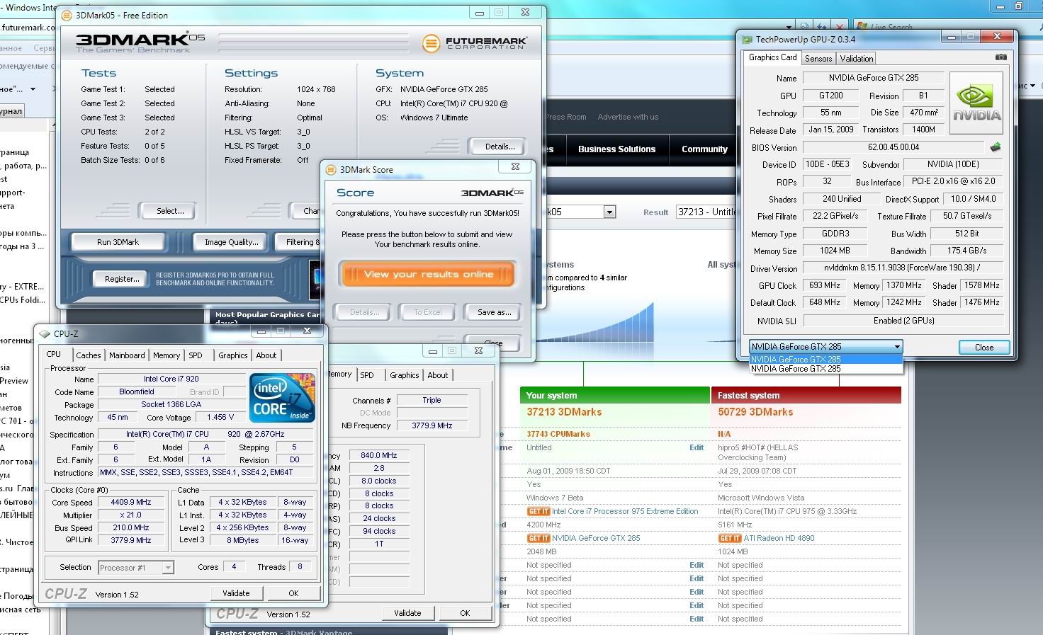Open the SPD tab in front CPU-Z
Viewport: 1043px width, 635px height.
click(196, 355)
